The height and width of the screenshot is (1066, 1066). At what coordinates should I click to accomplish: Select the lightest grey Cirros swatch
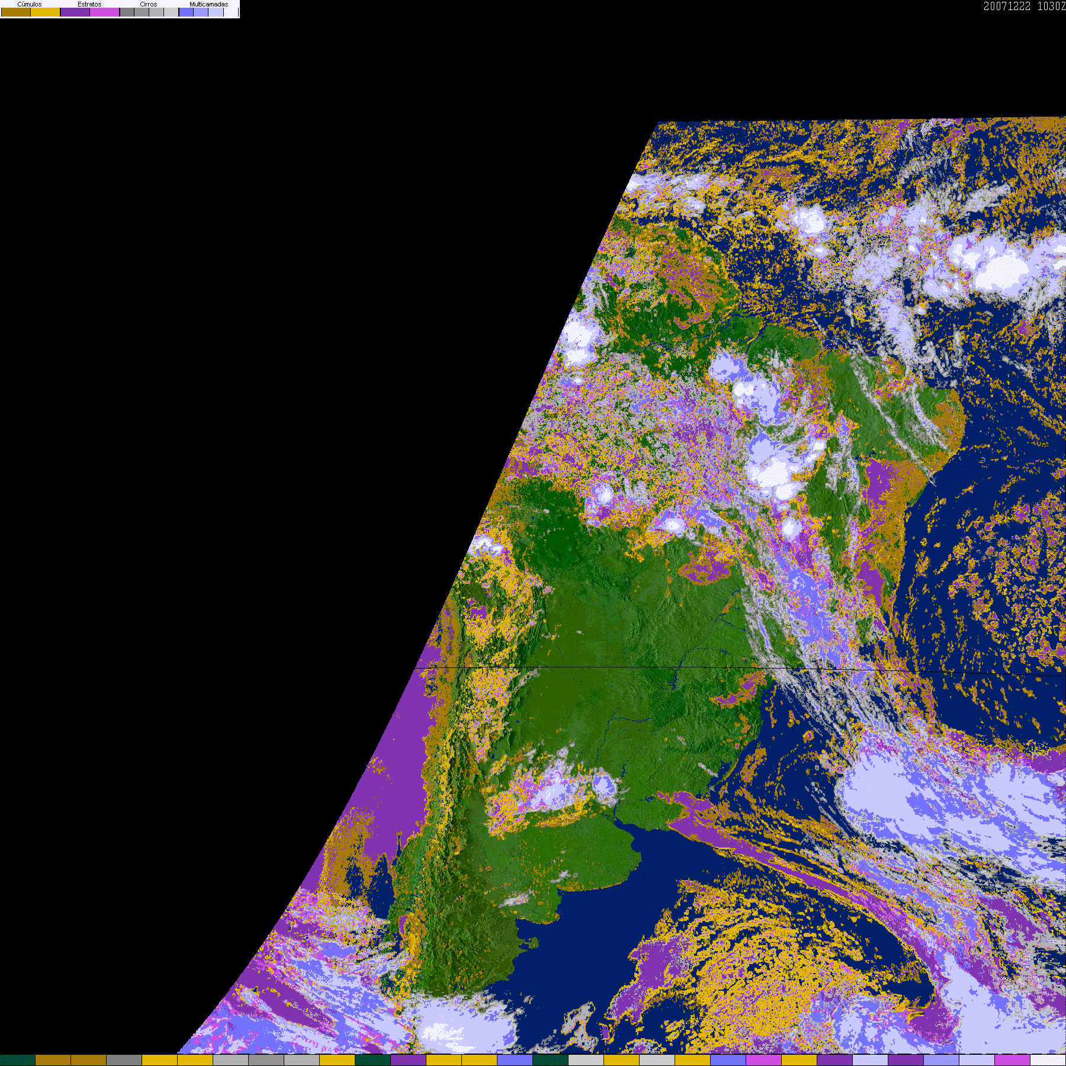tap(171, 12)
